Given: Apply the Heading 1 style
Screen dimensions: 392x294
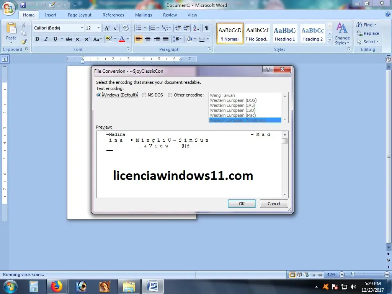Looking at the screenshot, I should pos(285,34).
